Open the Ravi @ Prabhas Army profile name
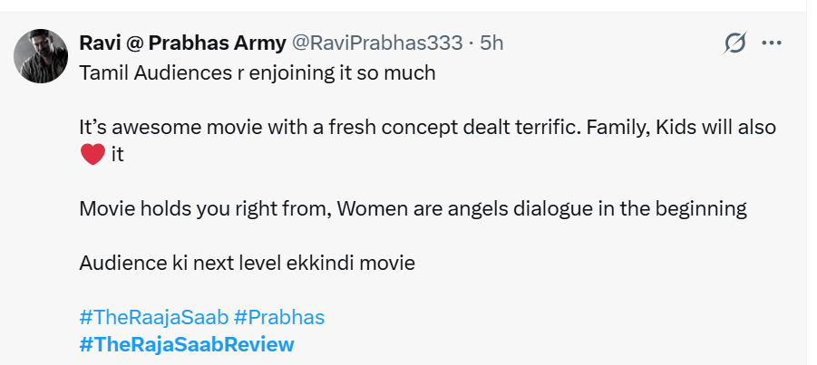Viewport: 817px width, 365px height. (181, 43)
